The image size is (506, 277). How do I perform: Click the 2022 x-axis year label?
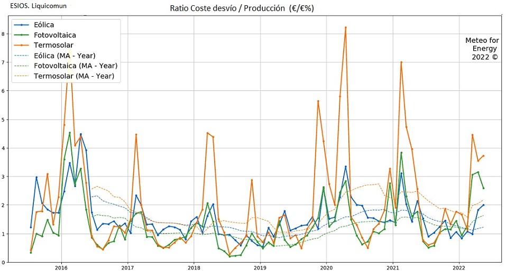point(458,268)
